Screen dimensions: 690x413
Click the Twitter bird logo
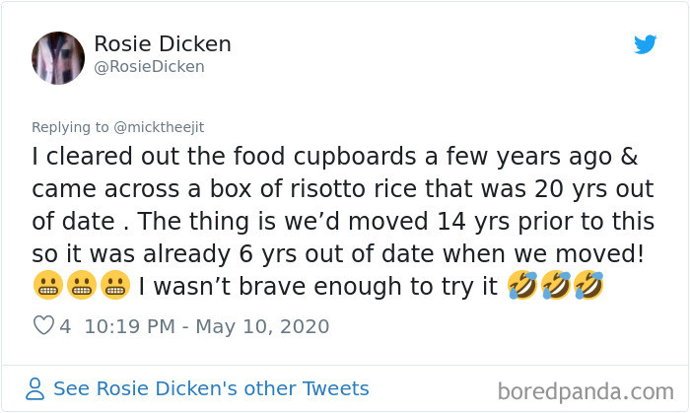tap(645, 44)
